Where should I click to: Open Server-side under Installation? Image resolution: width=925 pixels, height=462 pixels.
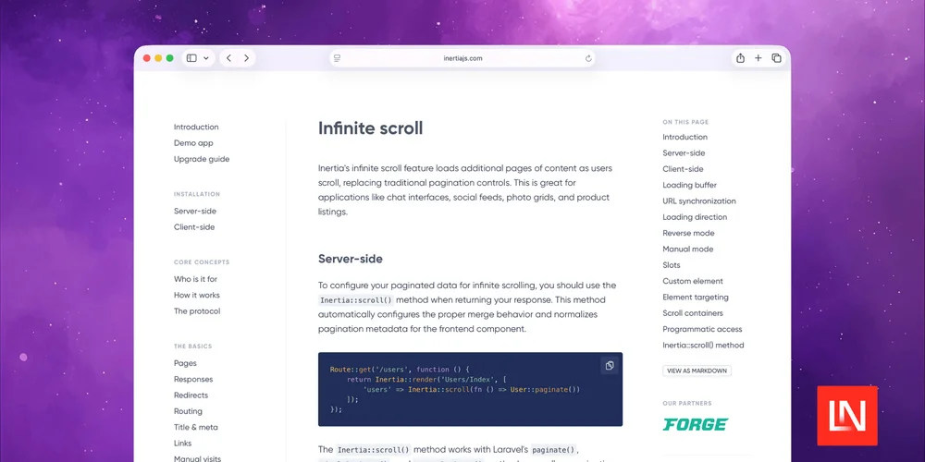[x=194, y=211]
